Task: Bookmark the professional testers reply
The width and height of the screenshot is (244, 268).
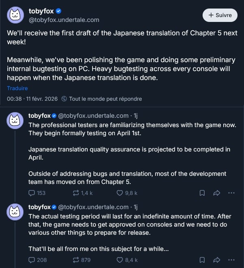Action: (x=202, y=193)
